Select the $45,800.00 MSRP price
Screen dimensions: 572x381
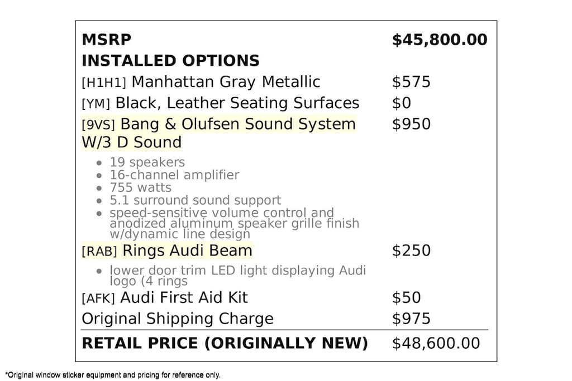point(440,40)
